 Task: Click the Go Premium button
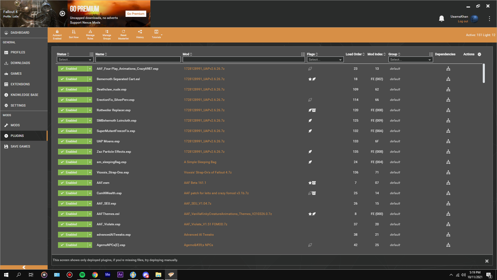pyautogui.click(x=136, y=14)
